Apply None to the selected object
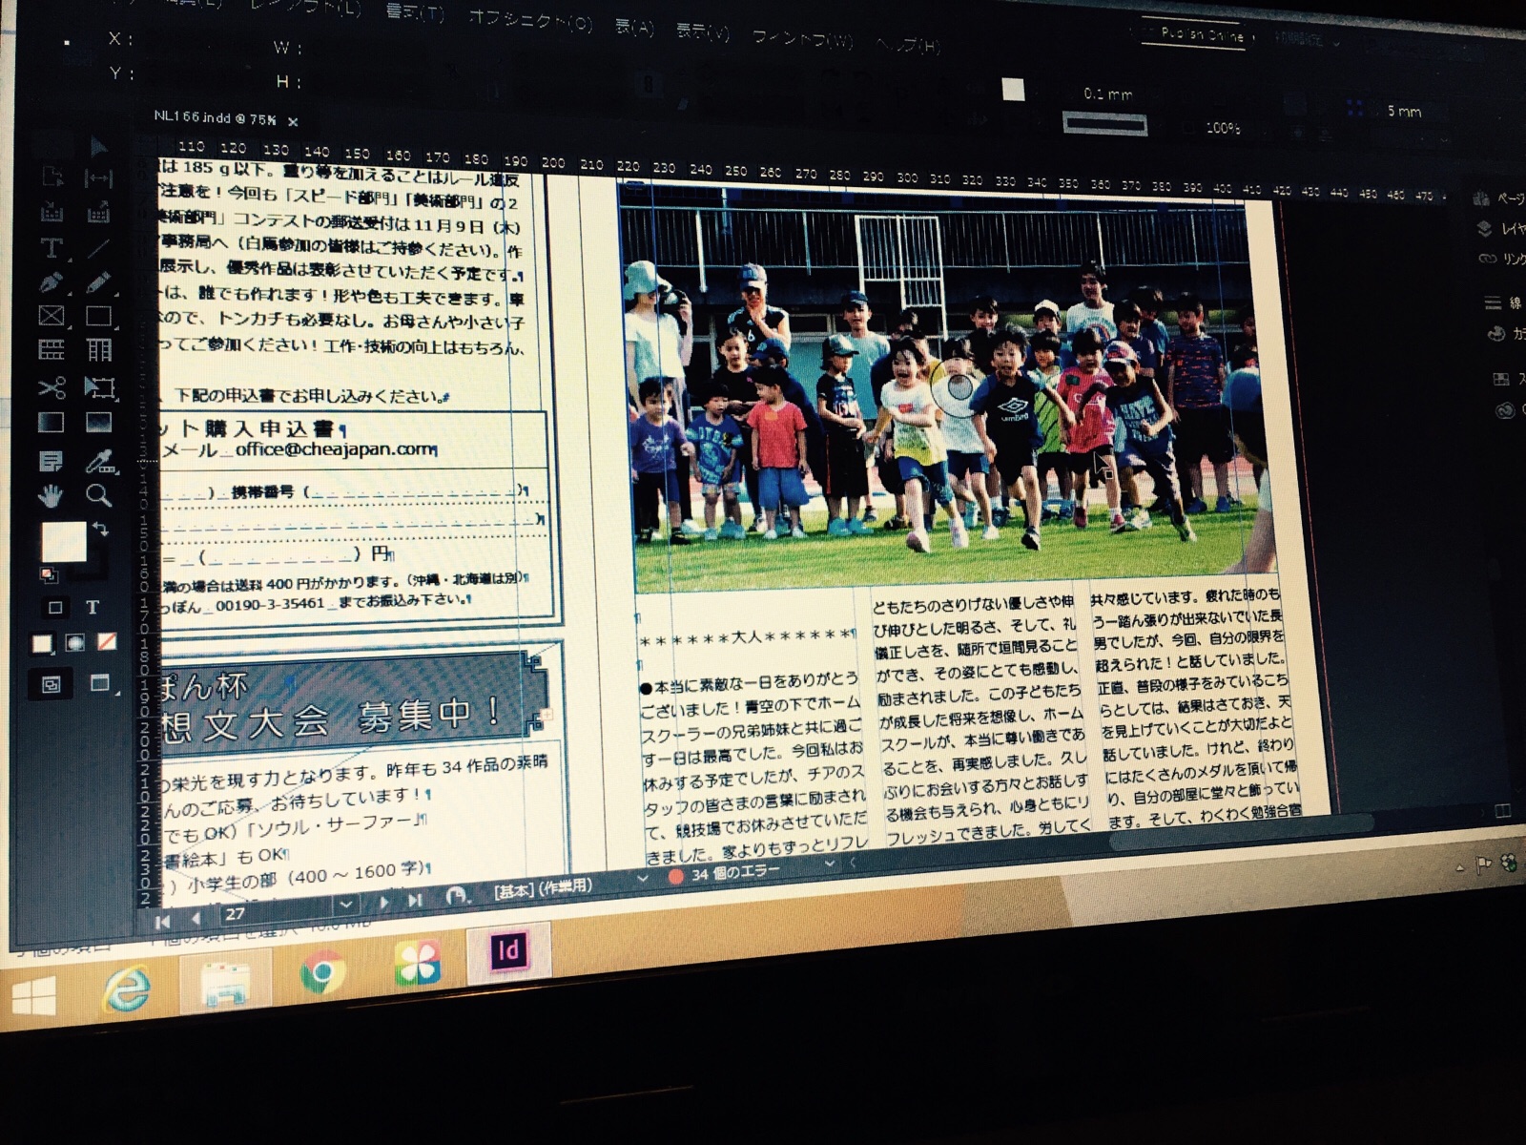The width and height of the screenshot is (1526, 1145). point(107,641)
